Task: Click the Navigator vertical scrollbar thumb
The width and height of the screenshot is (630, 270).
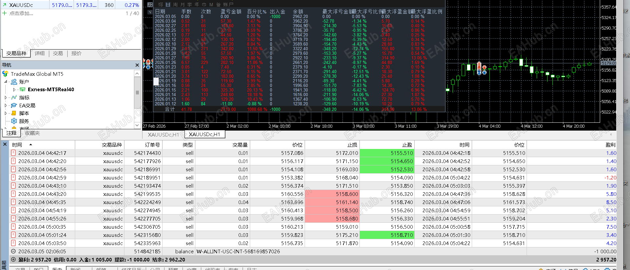Action: tap(137, 93)
